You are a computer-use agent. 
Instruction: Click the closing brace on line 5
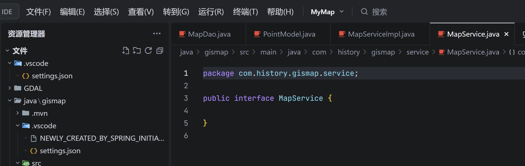(x=205, y=123)
